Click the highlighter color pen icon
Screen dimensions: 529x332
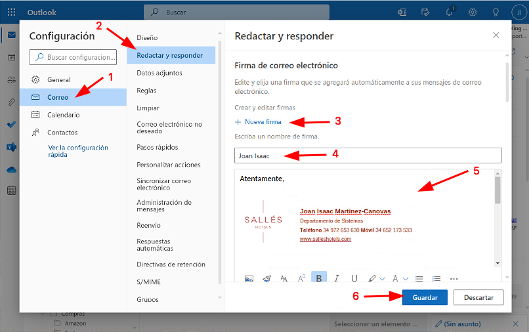(x=372, y=278)
